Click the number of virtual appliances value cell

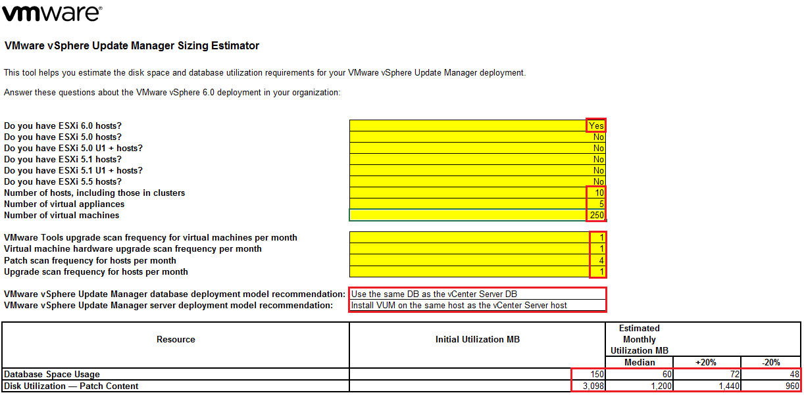tap(477, 204)
